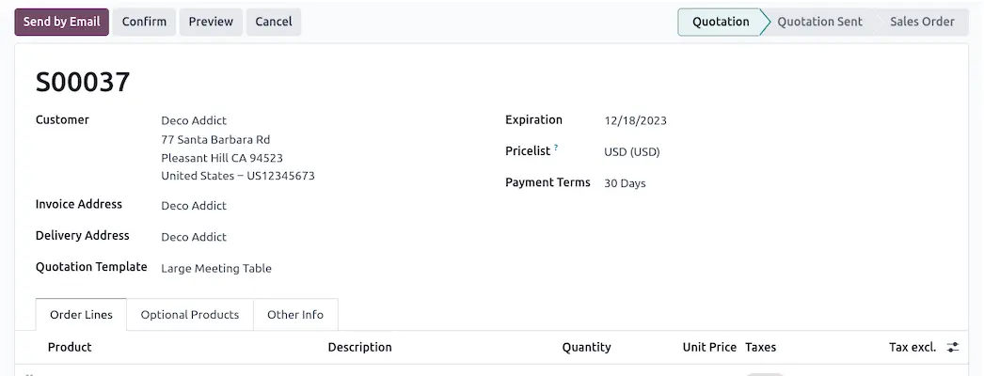
Task: Switch to Optional Products tab
Action: [x=190, y=315]
